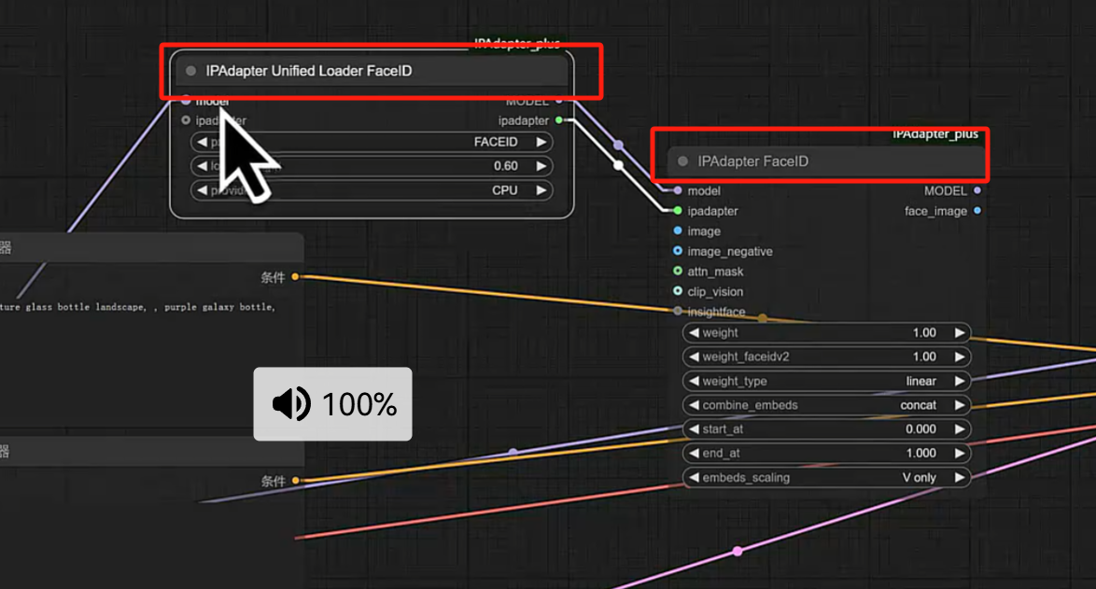Click the face_image output socket
Image resolution: width=1096 pixels, height=589 pixels.
[x=977, y=211]
